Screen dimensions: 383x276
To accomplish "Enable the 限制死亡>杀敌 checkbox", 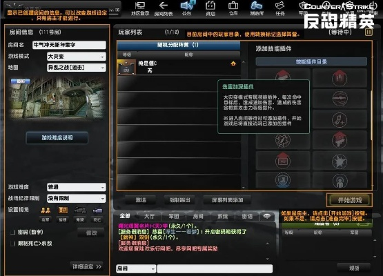I will [12, 244].
